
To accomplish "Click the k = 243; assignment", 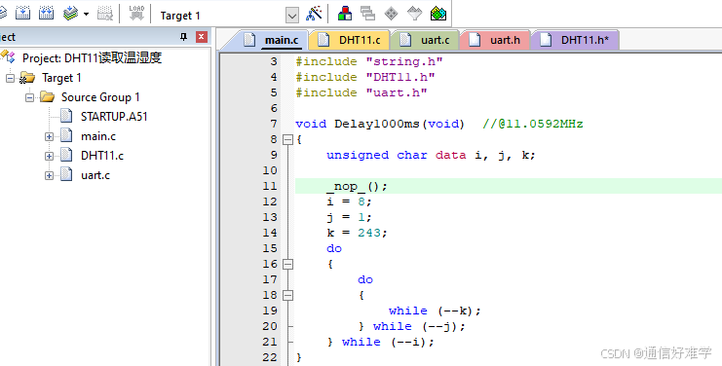I will click(358, 233).
